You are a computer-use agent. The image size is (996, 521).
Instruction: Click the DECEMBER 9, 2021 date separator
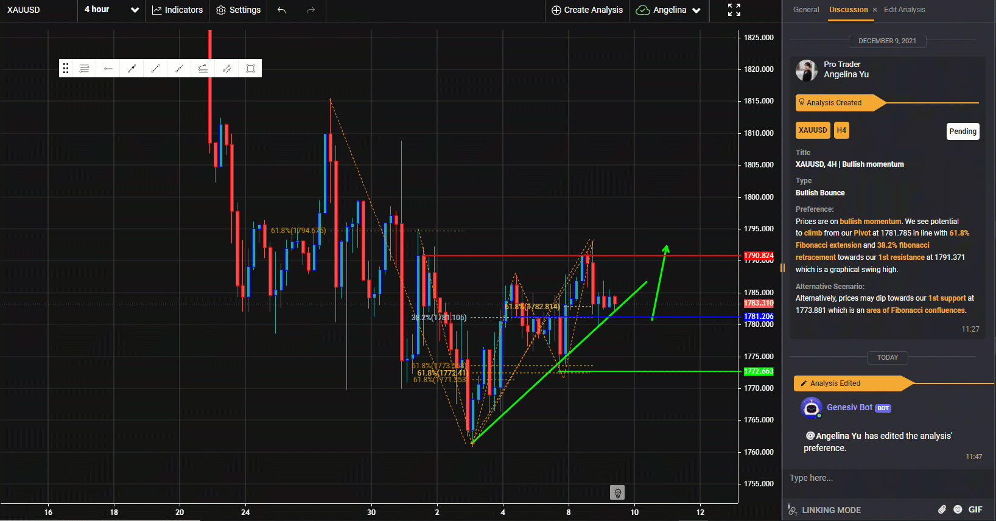click(887, 41)
